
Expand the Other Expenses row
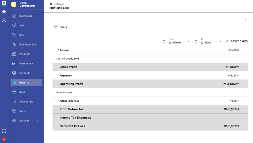[x=58, y=101]
